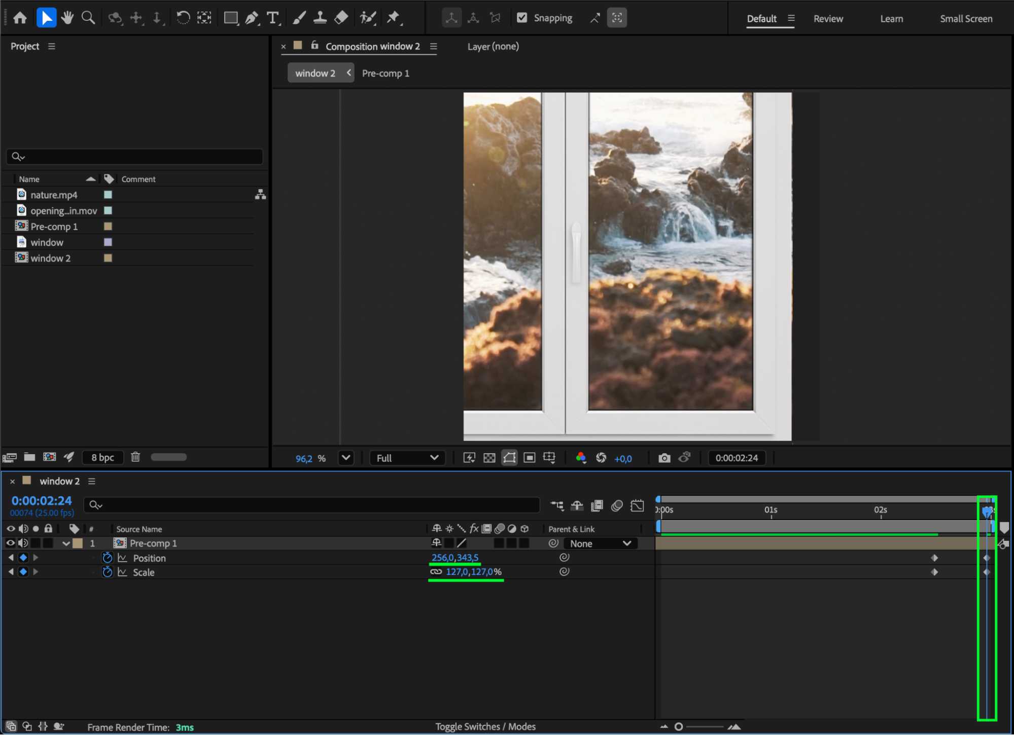This screenshot has width=1014, height=735.
Task: Switch to the Review workspace
Action: 828,19
